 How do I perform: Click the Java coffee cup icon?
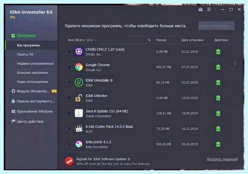coord(79,113)
